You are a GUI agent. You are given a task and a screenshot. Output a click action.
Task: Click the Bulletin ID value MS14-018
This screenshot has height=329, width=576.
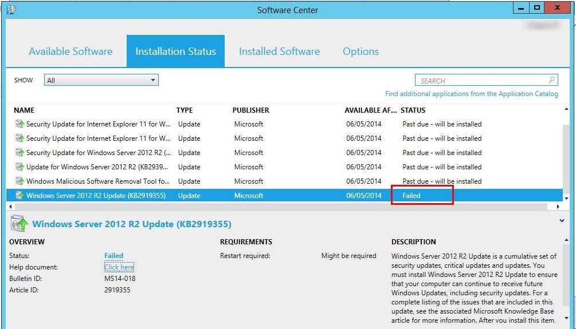[120, 279]
